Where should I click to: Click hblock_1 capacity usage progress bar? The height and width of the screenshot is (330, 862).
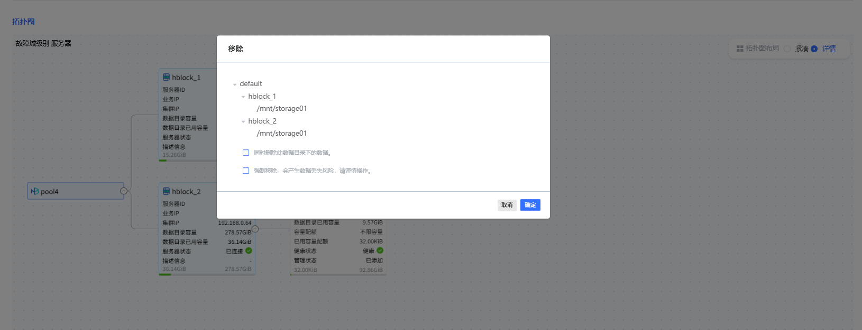(x=188, y=161)
